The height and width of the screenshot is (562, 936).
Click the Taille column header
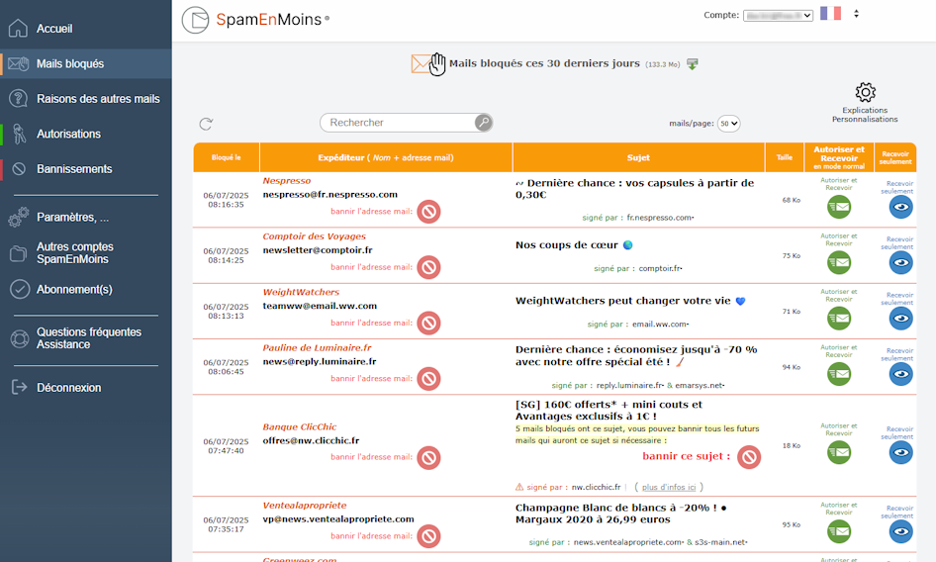click(x=785, y=157)
